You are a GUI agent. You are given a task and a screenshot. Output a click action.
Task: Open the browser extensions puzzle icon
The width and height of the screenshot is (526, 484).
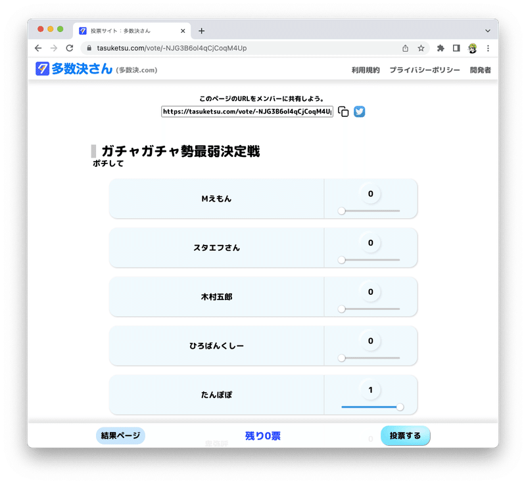[x=440, y=48]
